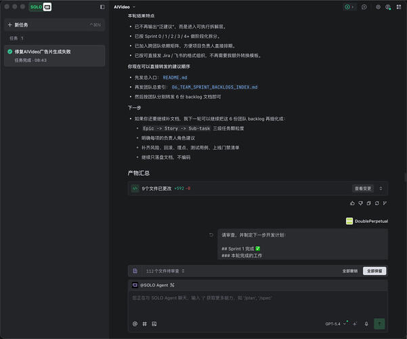Click the file review document icon
This screenshot has height=339, width=407.
(x=135, y=271)
